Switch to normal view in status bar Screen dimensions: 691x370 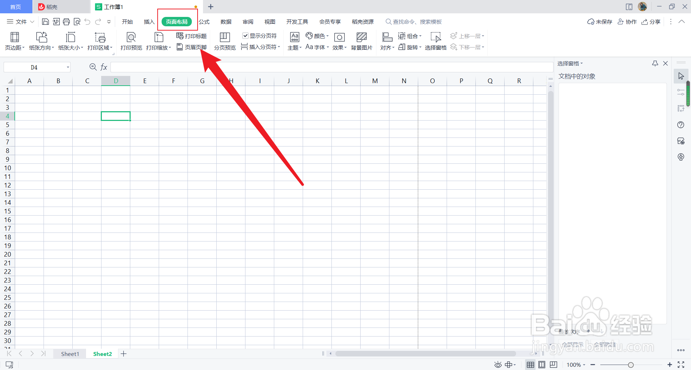click(x=530, y=365)
